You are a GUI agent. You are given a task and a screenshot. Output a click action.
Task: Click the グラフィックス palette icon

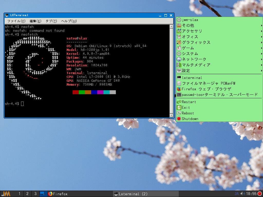click(x=179, y=42)
